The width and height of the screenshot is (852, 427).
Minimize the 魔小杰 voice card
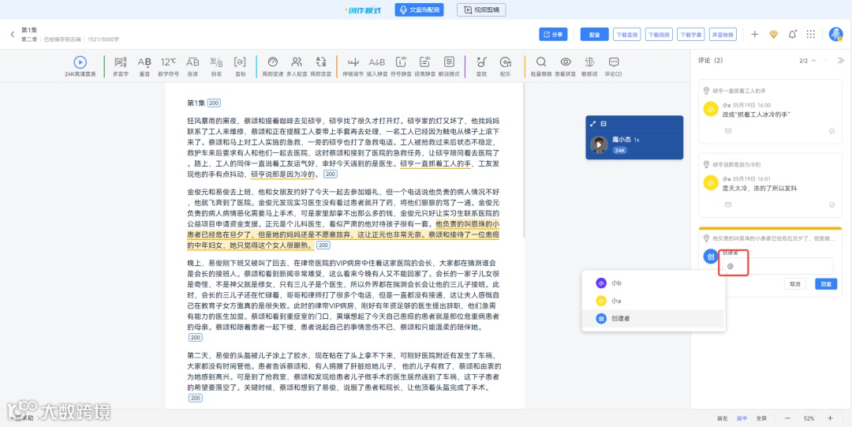[603, 124]
